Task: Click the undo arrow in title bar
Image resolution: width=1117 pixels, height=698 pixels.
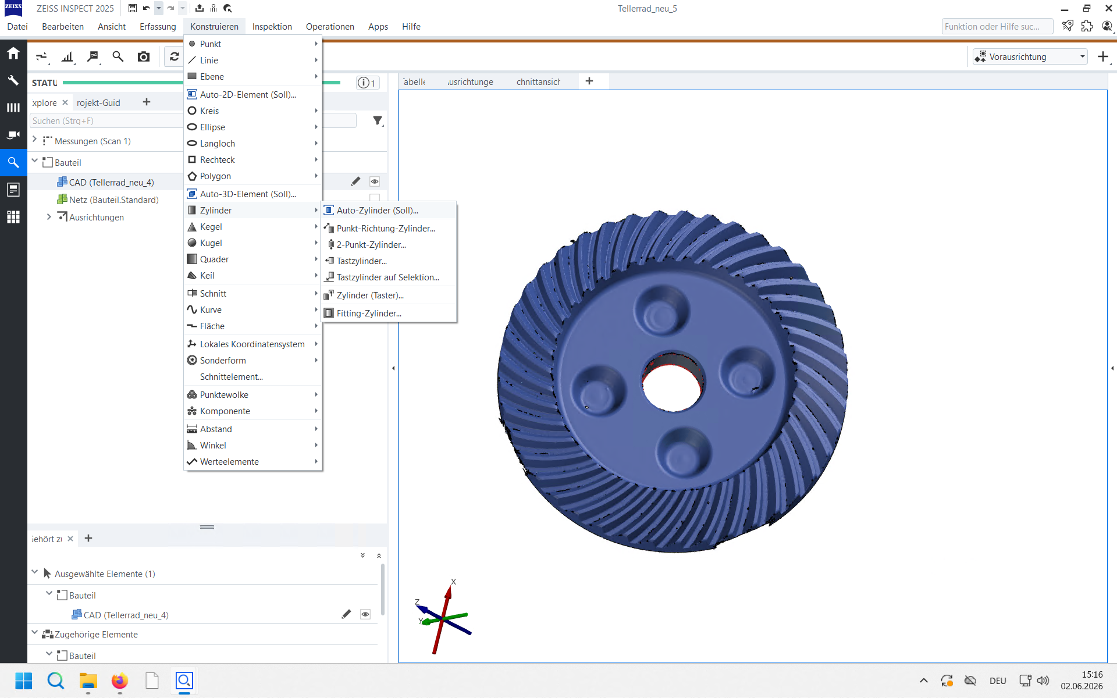Action: [x=146, y=8]
